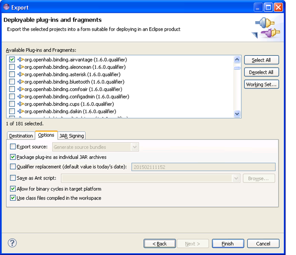Click the plug-in list scrollbar thumb
The height and width of the screenshot is (255, 296).
pos(237,68)
